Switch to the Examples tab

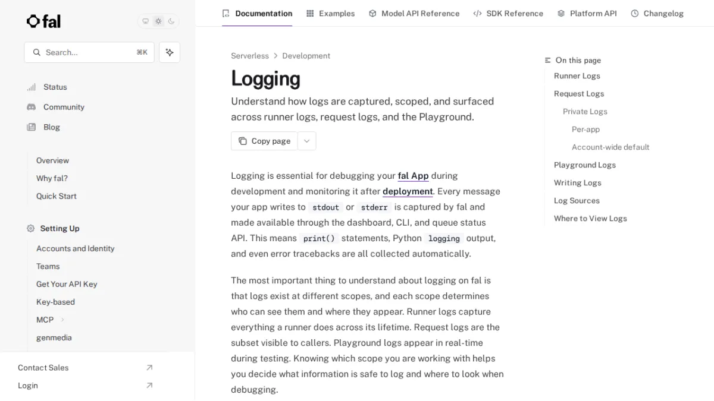[330, 13]
